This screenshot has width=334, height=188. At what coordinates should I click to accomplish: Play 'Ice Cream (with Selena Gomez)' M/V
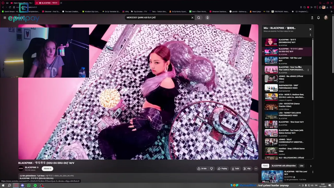point(287,133)
